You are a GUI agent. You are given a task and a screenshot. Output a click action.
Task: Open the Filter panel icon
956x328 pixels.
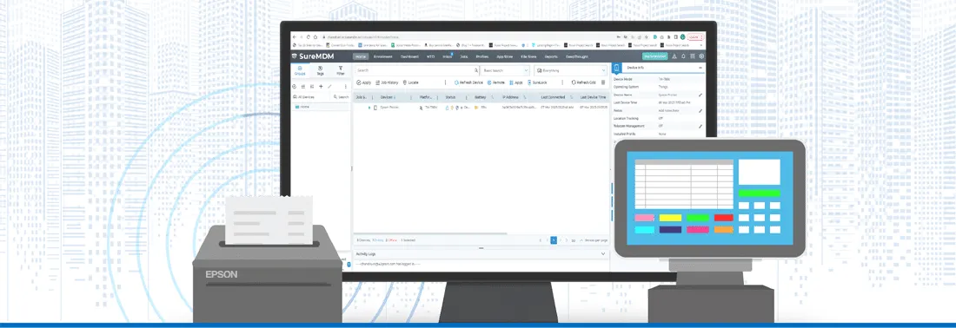click(340, 70)
